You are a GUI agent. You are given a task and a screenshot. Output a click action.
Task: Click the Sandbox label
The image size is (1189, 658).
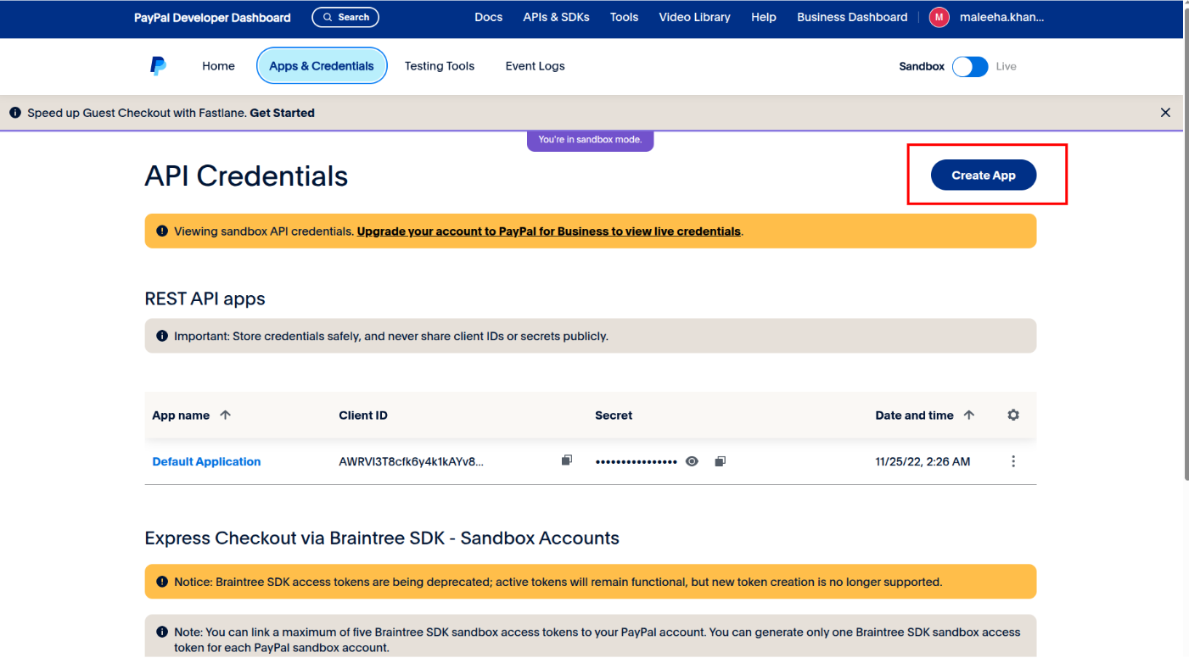[922, 66]
